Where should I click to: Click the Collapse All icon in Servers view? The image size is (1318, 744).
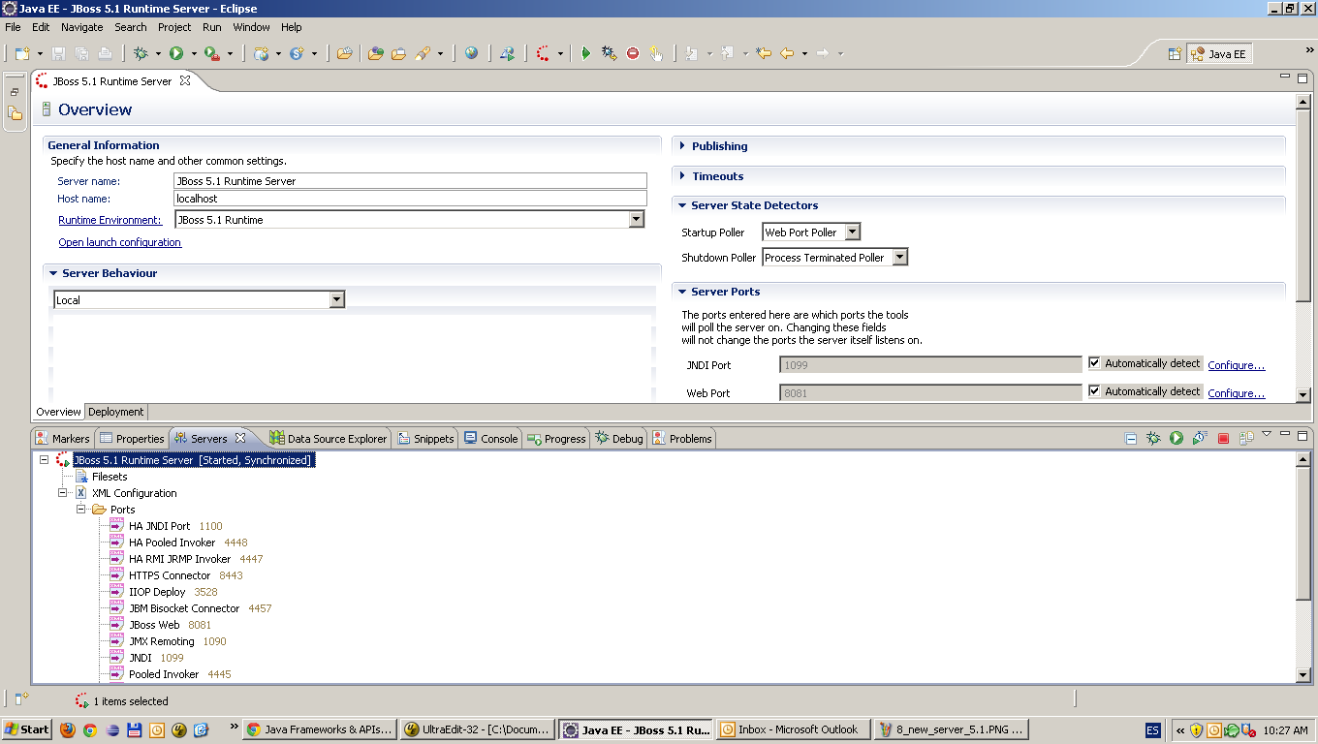(x=1130, y=438)
